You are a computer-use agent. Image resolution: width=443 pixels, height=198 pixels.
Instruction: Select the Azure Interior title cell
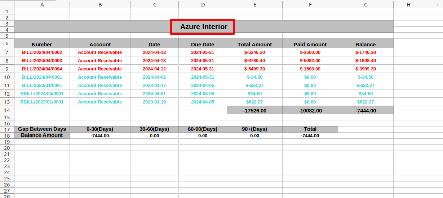click(204, 27)
